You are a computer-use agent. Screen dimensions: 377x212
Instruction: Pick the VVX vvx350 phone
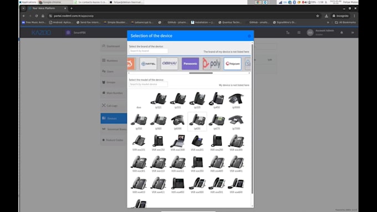(197, 164)
